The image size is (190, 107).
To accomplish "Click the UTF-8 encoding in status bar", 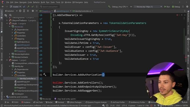I will [x=124, y=106].
